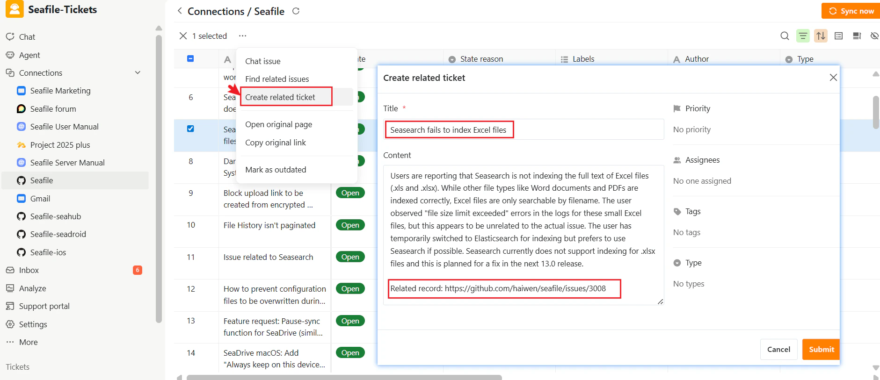The width and height of the screenshot is (880, 380).
Task: Open the No tags dropdown
Action: [x=687, y=232]
